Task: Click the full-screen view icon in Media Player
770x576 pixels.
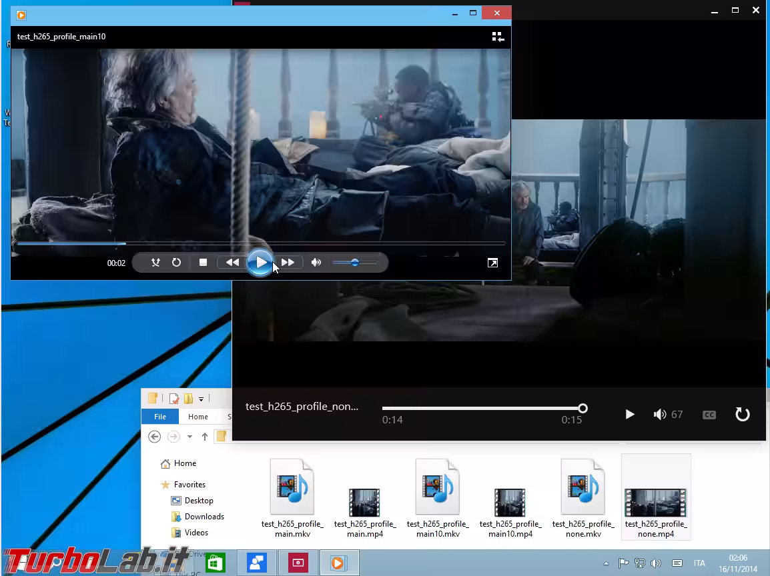Action: [492, 263]
